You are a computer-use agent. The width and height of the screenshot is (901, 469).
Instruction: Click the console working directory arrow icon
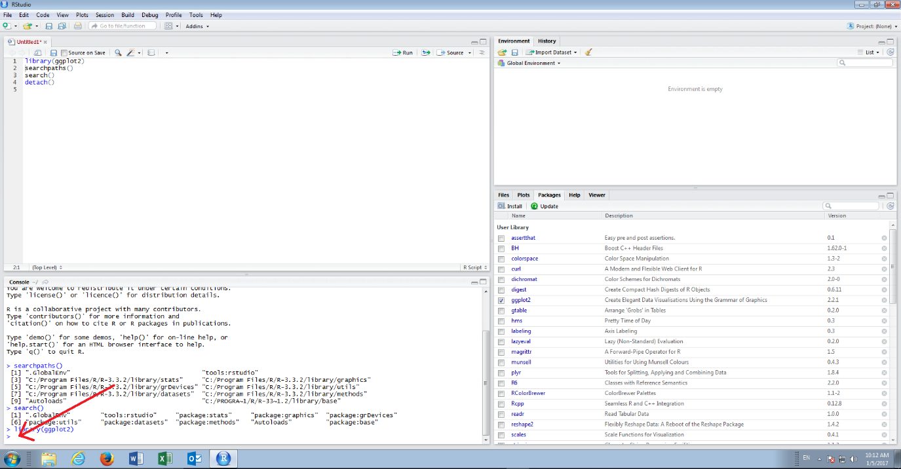tap(45, 282)
